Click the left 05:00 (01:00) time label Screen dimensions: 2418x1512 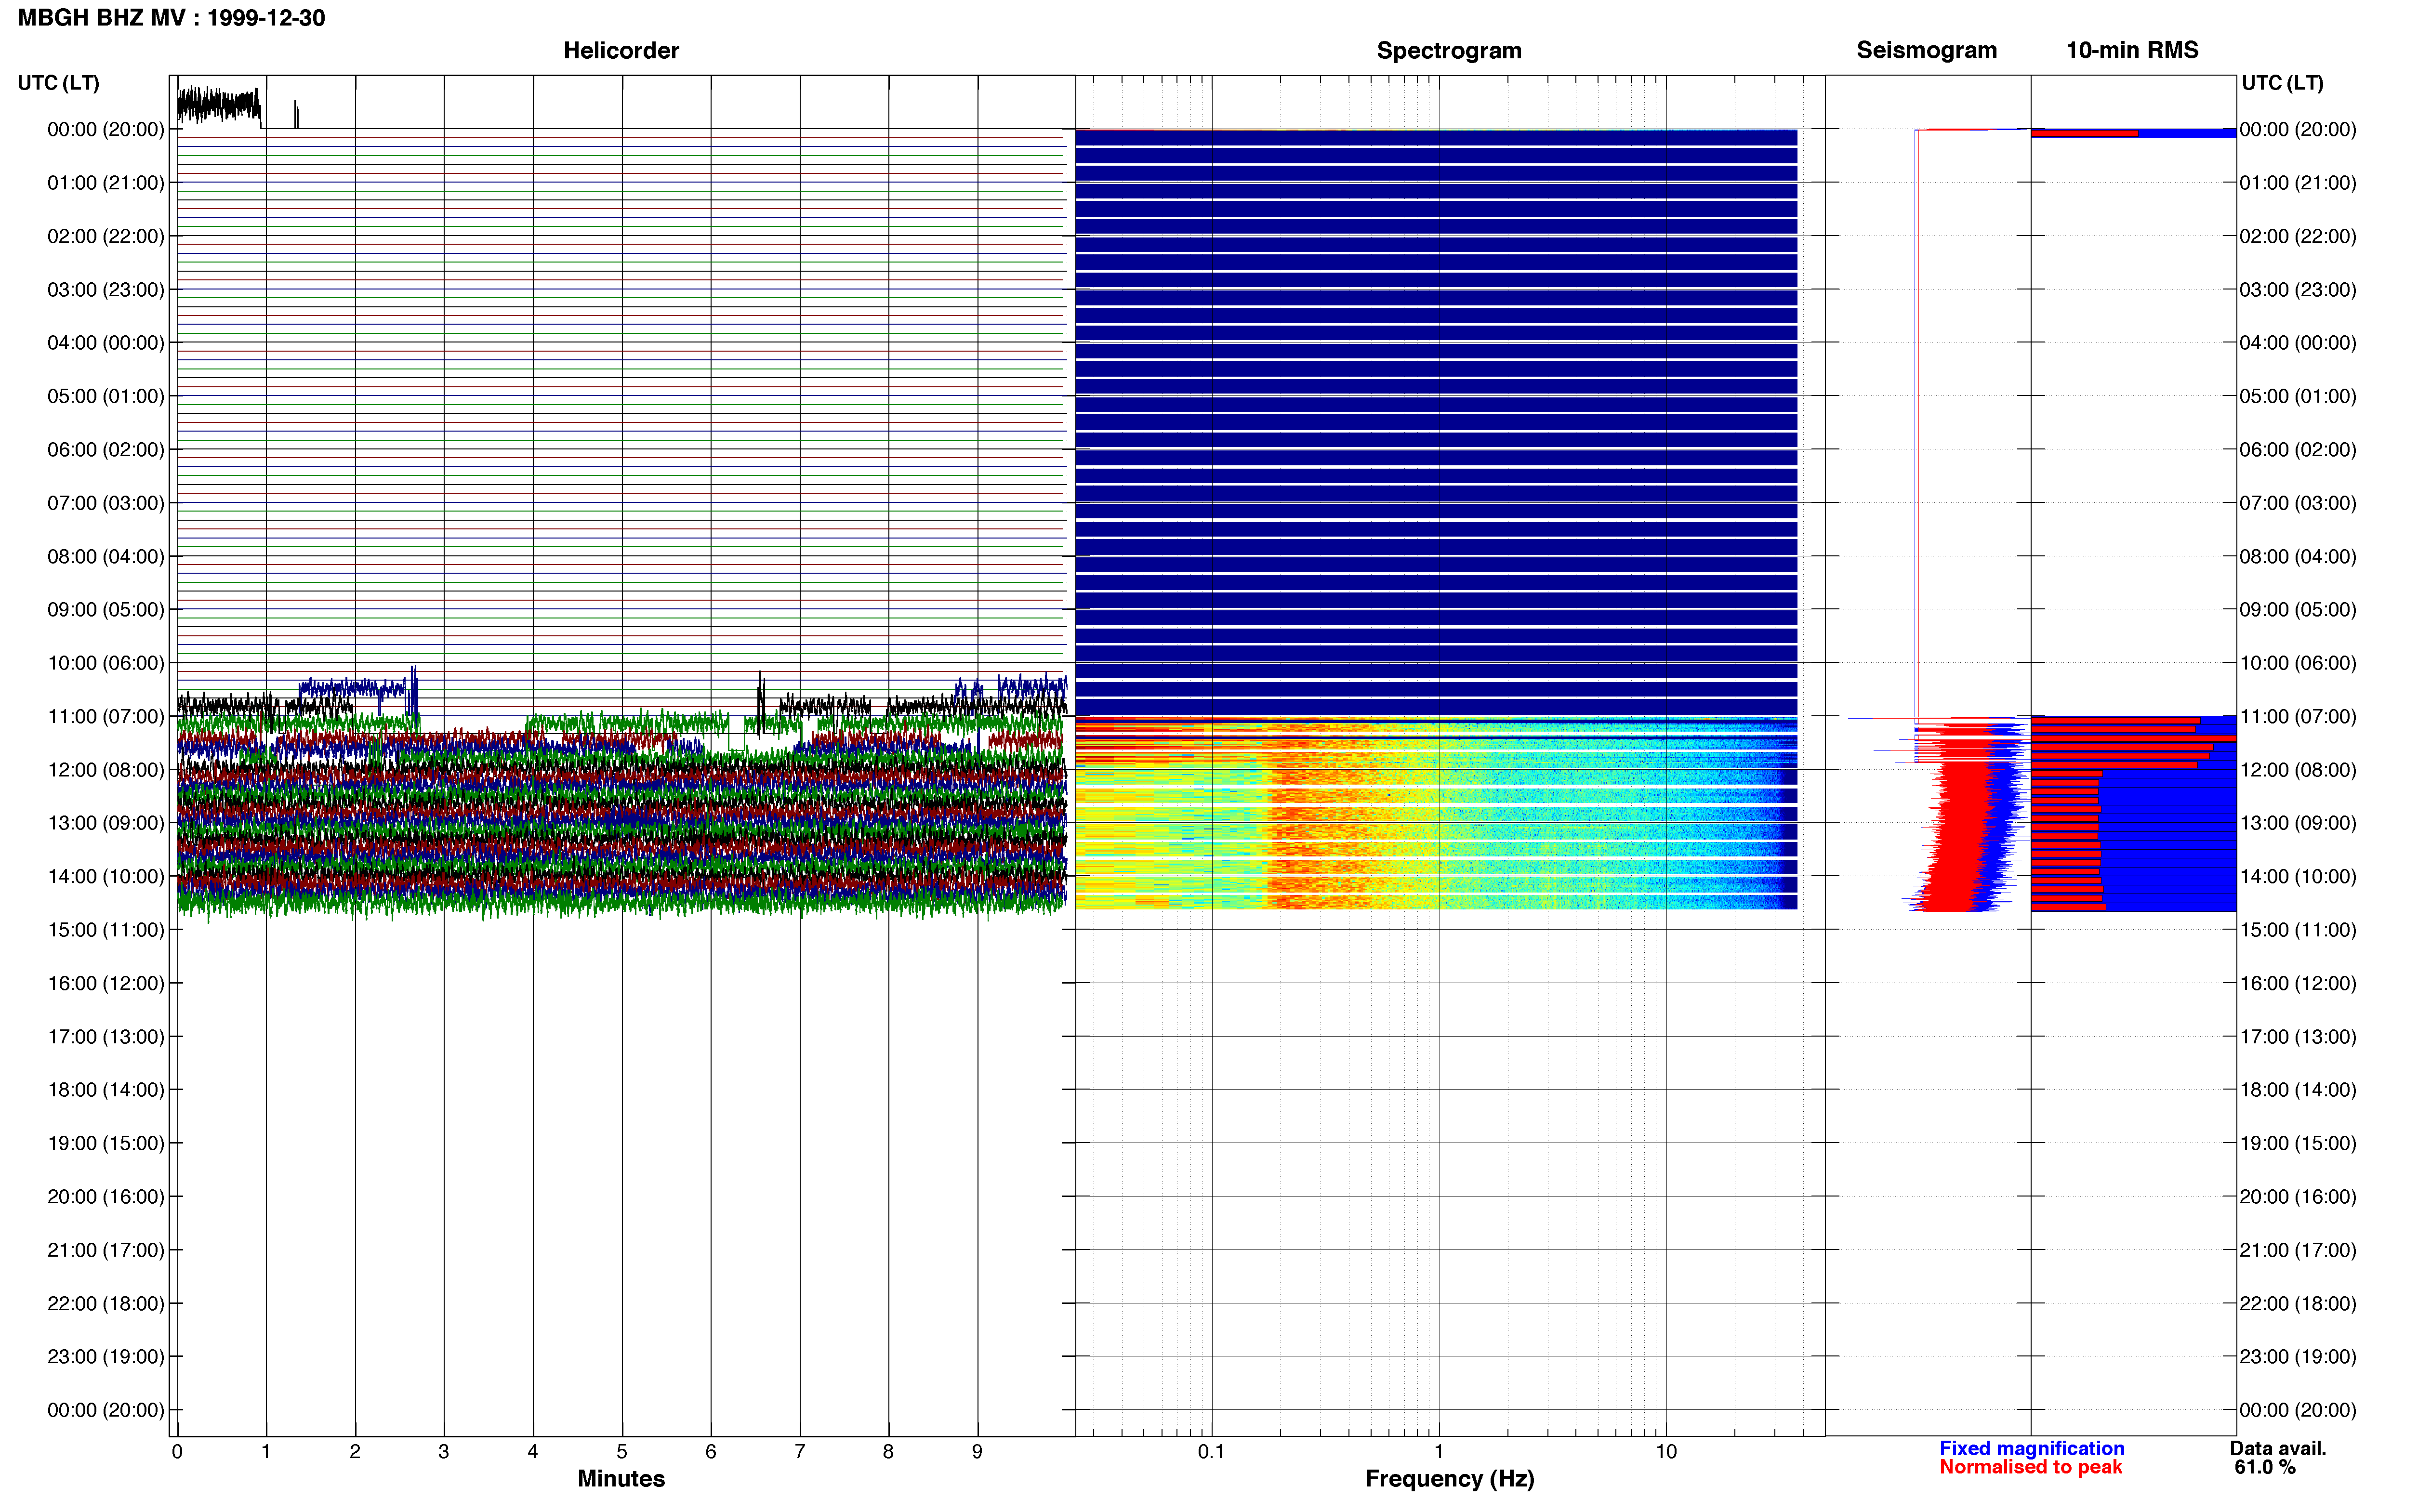pyautogui.click(x=106, y=396)
